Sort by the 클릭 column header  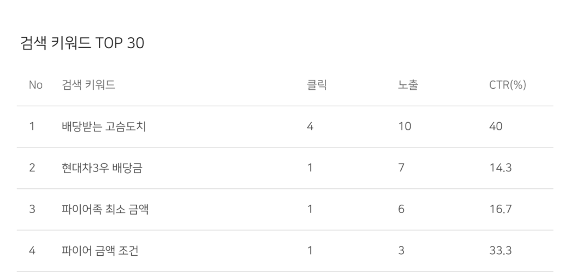(x=317, y=85)
